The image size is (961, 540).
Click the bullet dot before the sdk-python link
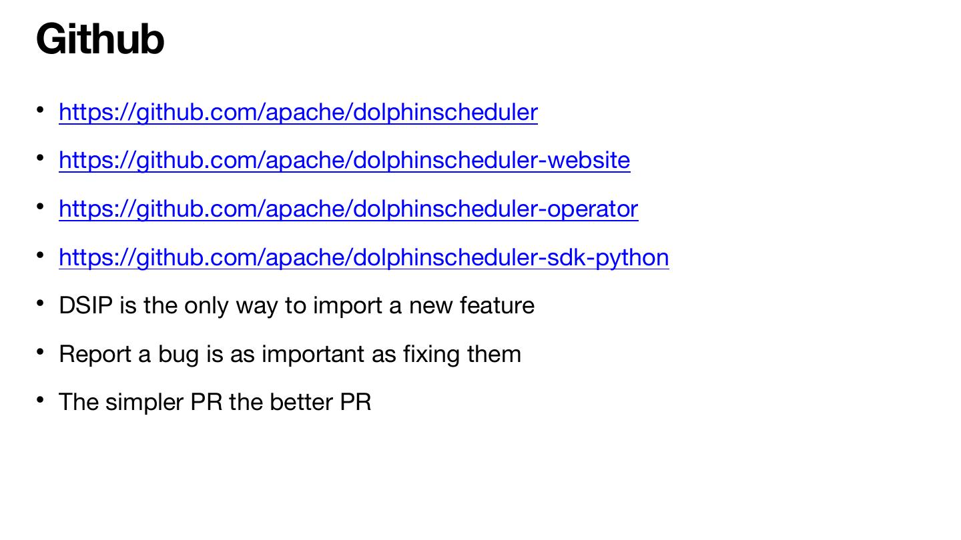tap(41, 254)
